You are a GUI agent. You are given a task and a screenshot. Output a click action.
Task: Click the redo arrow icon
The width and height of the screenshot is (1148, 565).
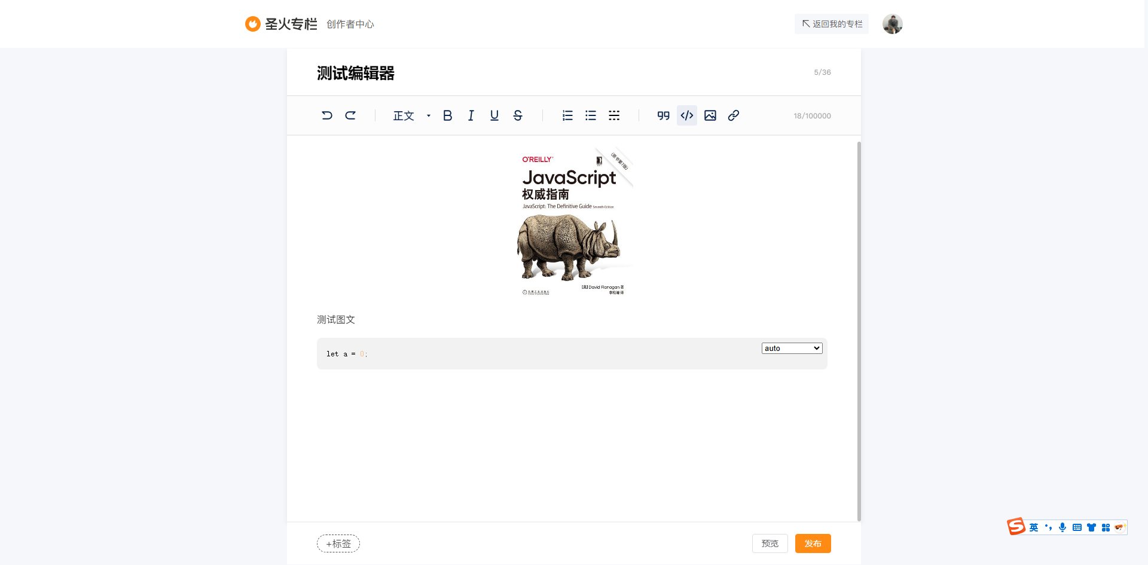(350, 115)
